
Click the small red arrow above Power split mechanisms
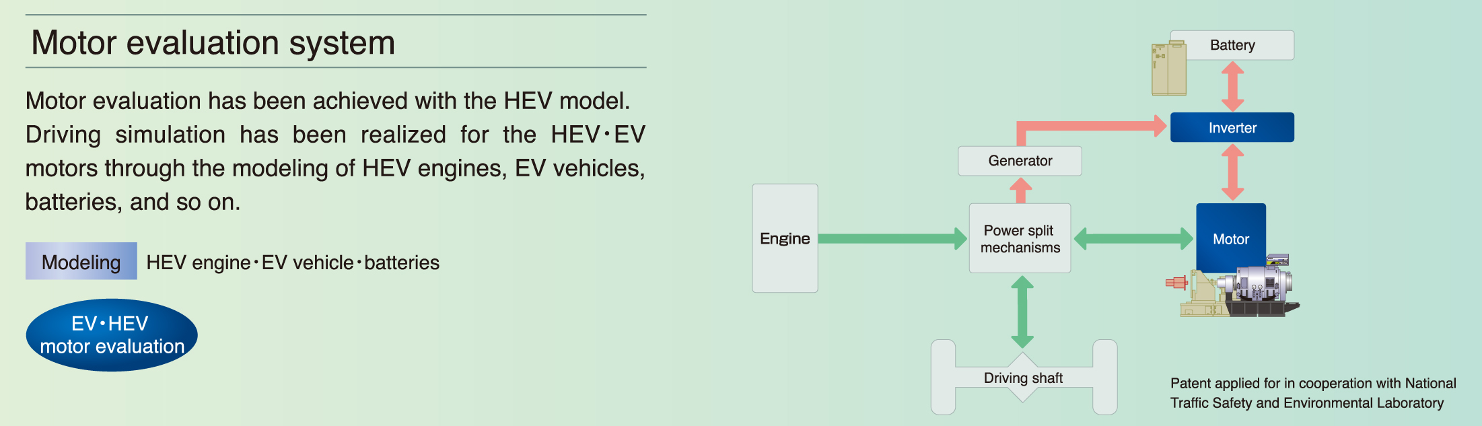tap(1021, 190)
